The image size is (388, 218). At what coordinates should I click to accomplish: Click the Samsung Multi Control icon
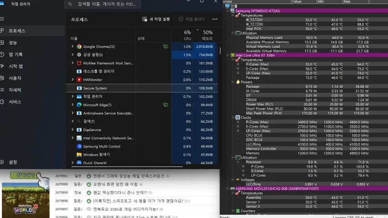(x=79, y=146)
